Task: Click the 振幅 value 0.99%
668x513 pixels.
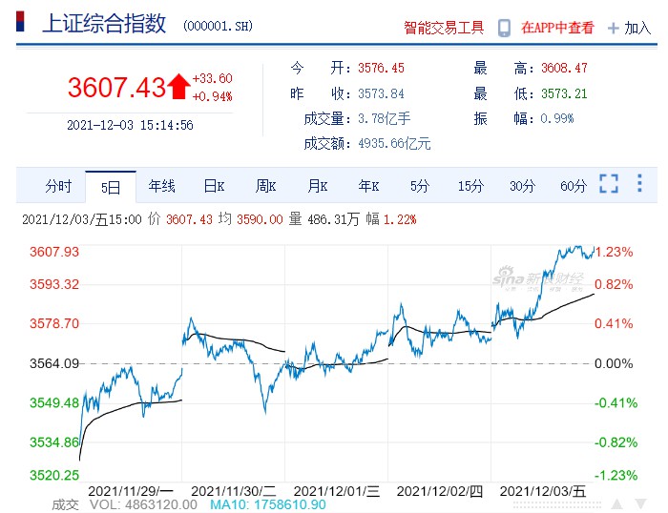Action: pyautogui.click(x=557, y=118)
